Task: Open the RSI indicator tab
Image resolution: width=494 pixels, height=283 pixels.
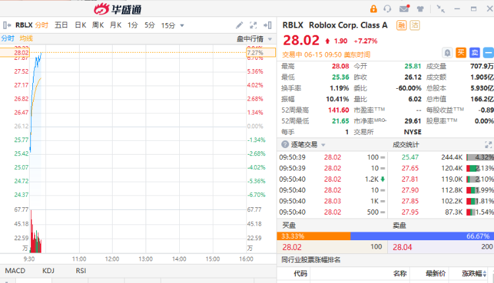Action: point(81,270)
